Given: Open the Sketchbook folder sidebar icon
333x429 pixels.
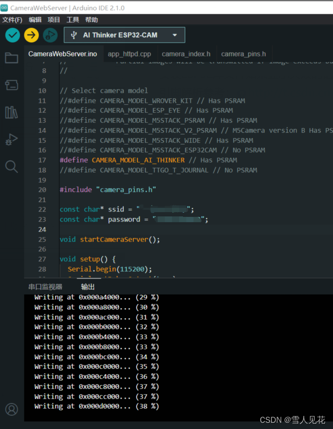Looking at the screenshot, I should pyautogui.click(x=11, y=58).
